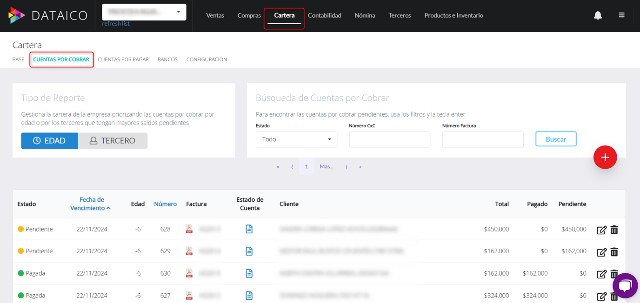This screenshot has height=303, width=640.
Task: Open the hamburger menu in the top bar
Action: (622, 14)
